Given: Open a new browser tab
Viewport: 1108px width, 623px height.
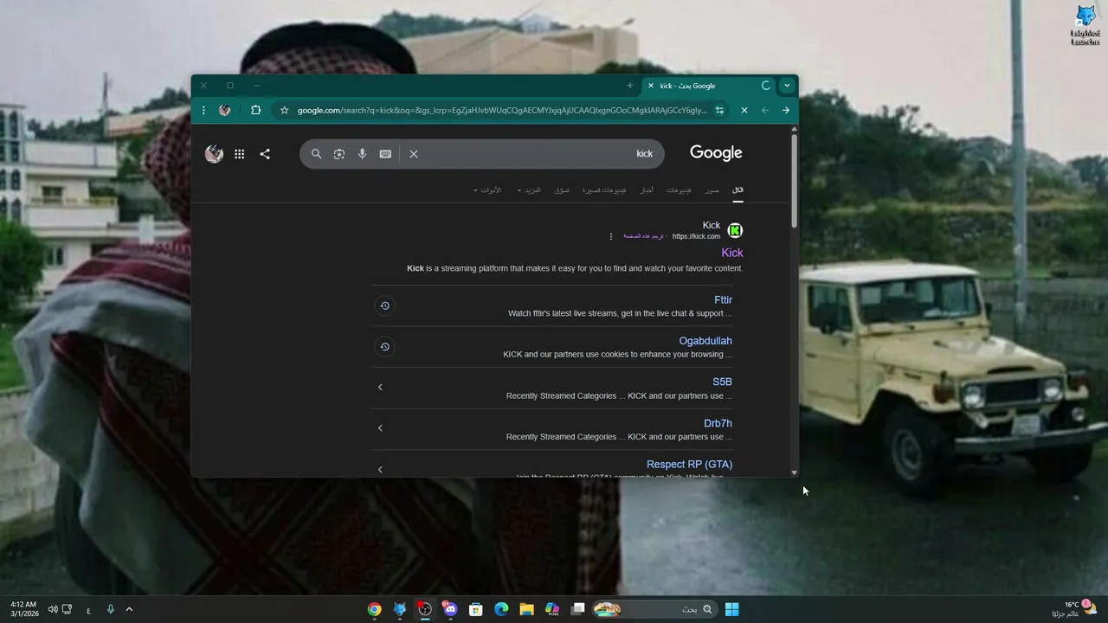Looking at the screenshot, I should tap(629, 86).
